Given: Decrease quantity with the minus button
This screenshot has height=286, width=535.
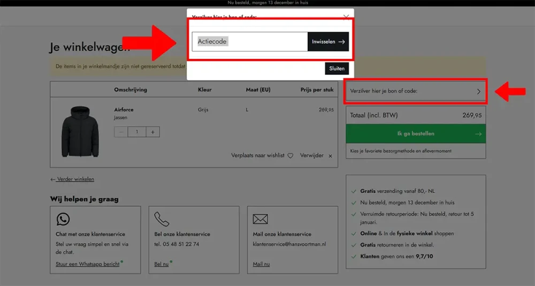Looking at the screenshot, I should pos(121,132).
